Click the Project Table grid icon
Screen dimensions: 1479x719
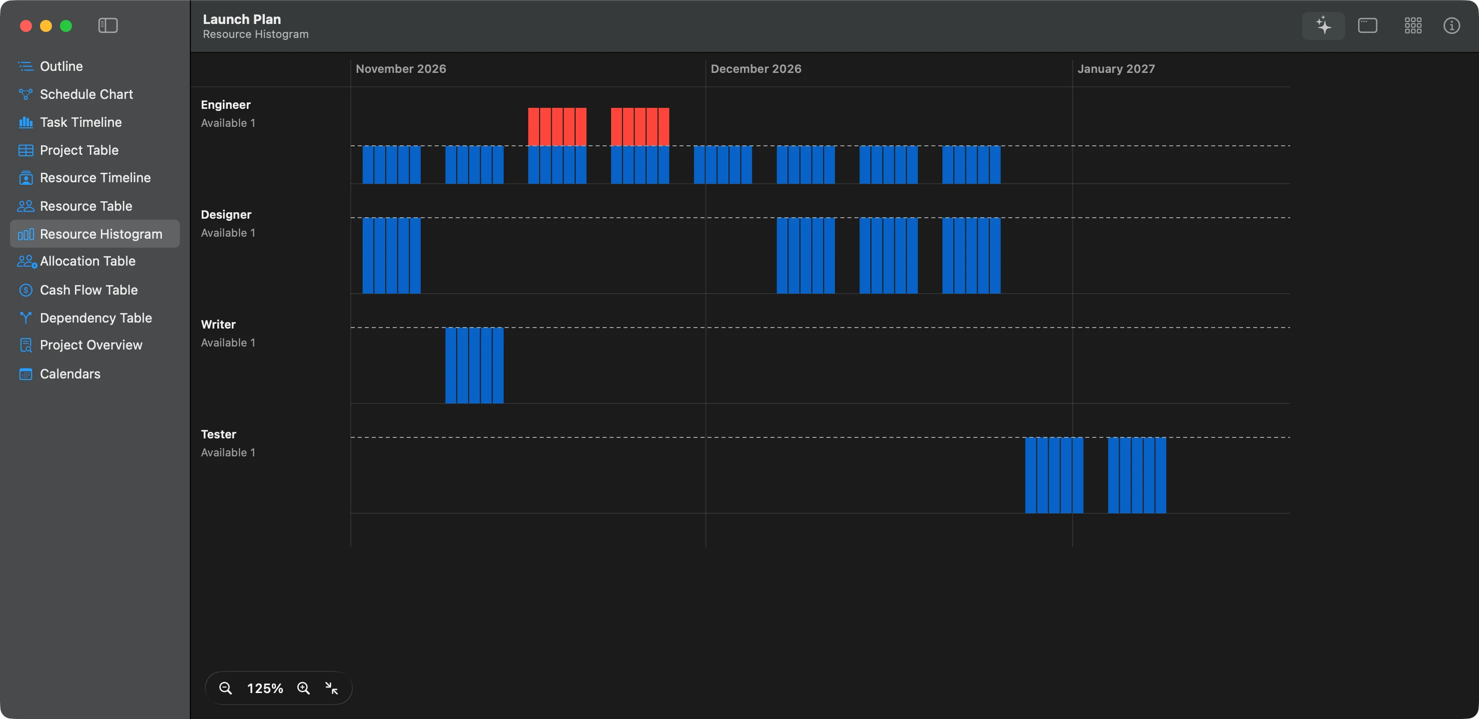click(x=26, y=150)
